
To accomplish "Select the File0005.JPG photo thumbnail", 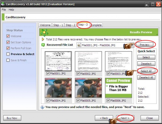I will [89, 88].
